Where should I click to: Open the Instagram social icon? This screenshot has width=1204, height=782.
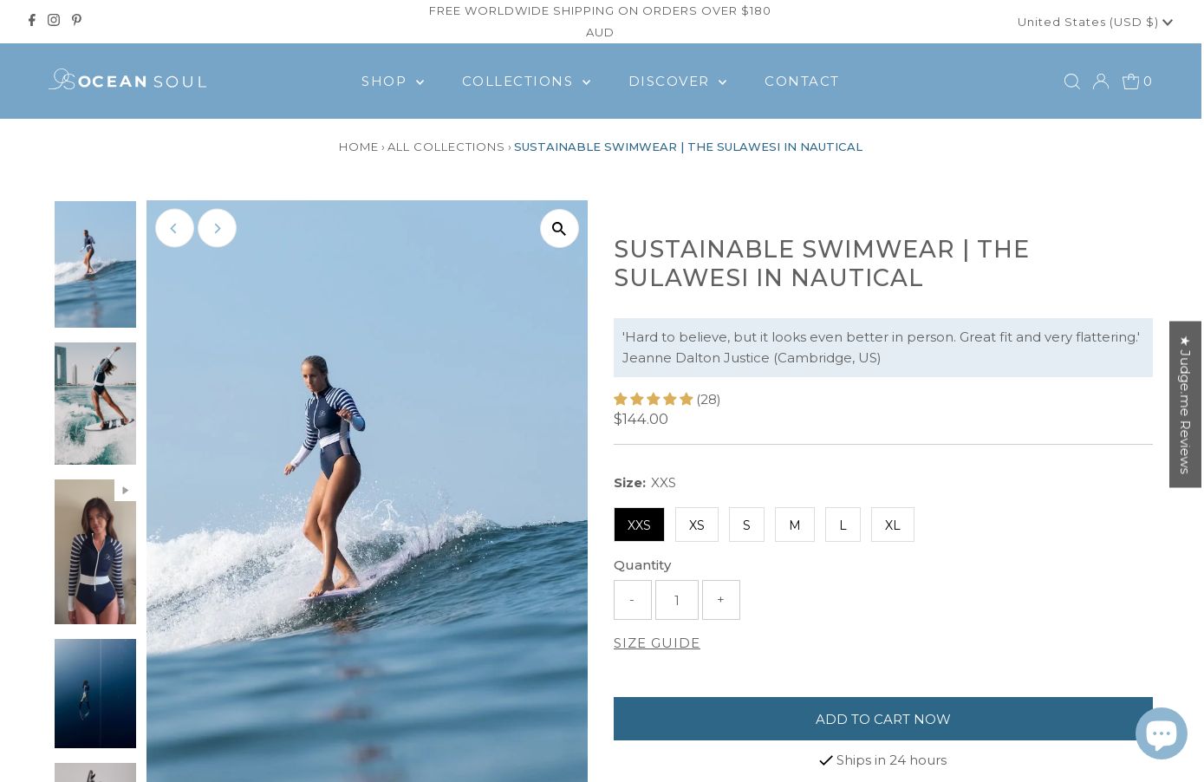point(54,20)
